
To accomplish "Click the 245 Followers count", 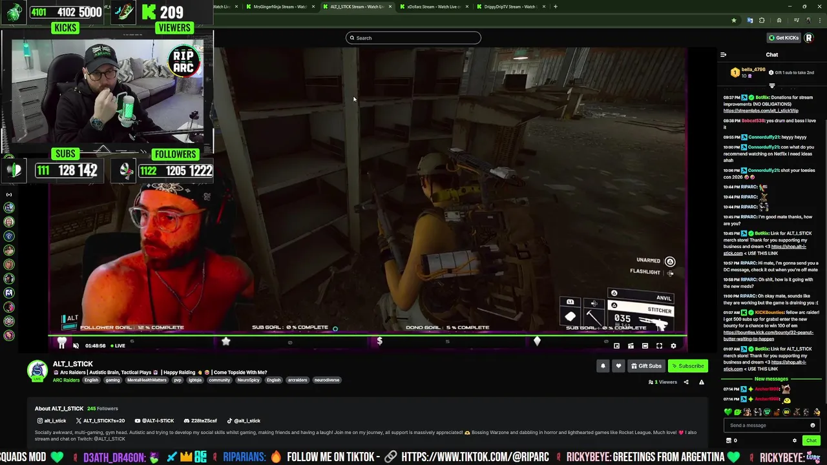I will coord(102,409).
